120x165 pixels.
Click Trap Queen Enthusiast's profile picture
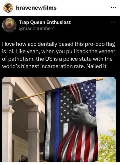[x=9, y=25]
